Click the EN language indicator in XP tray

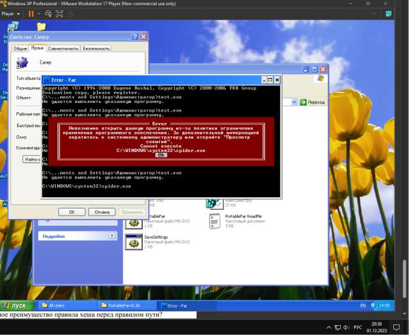(363, 305)
